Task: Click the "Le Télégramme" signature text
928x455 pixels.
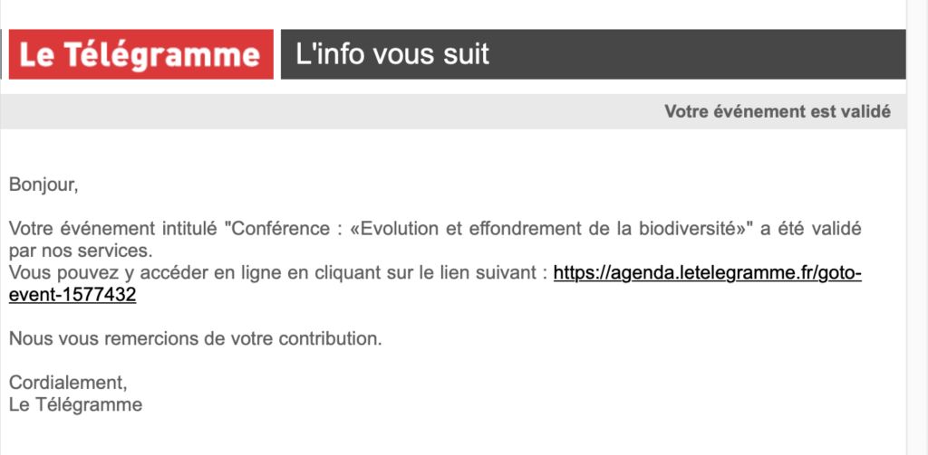Action: click(76, 404)
